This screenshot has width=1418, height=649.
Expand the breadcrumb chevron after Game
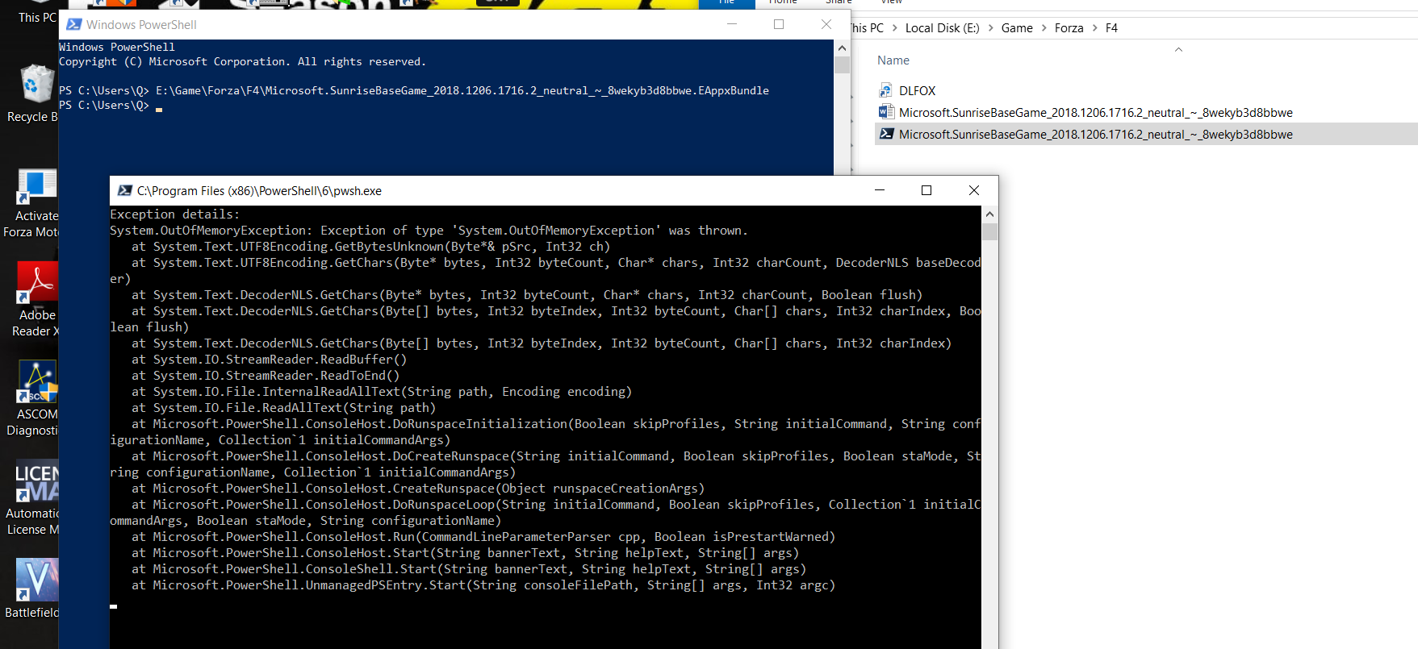point(1044,28)
